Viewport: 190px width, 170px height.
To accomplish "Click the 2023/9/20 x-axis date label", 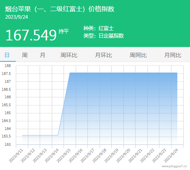I will (123, 156).
